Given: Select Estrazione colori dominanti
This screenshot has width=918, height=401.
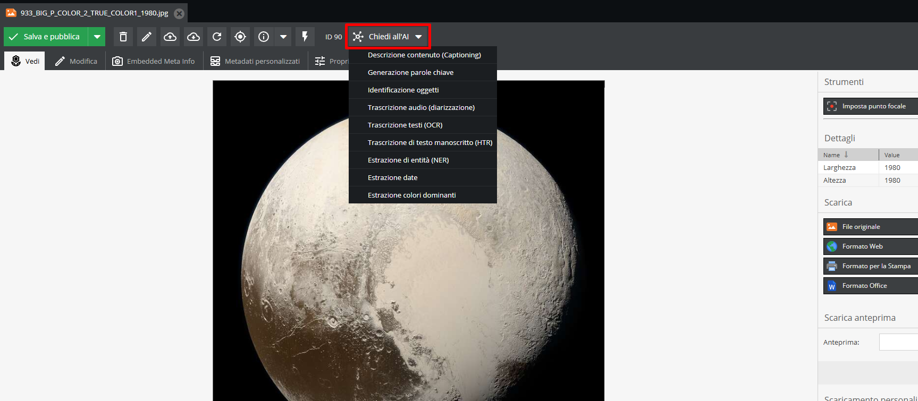Looking at the screenshot, I should click(x=423, y=195).
